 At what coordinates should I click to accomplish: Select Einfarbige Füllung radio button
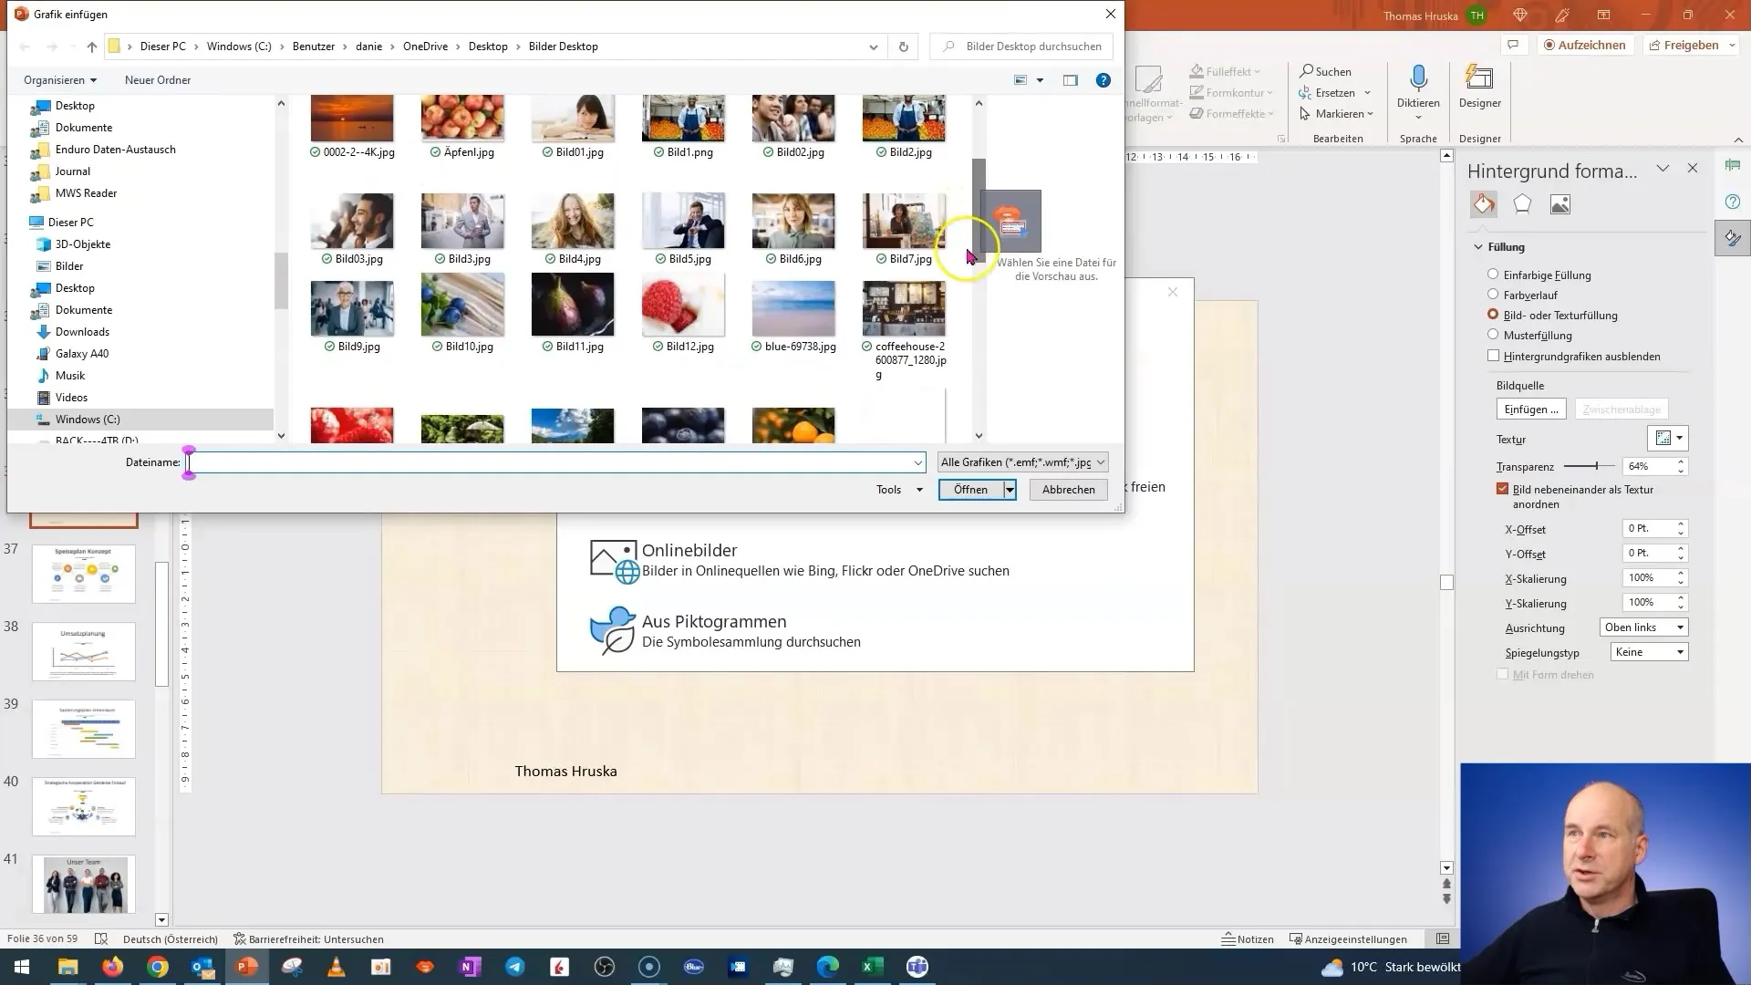1494,275
